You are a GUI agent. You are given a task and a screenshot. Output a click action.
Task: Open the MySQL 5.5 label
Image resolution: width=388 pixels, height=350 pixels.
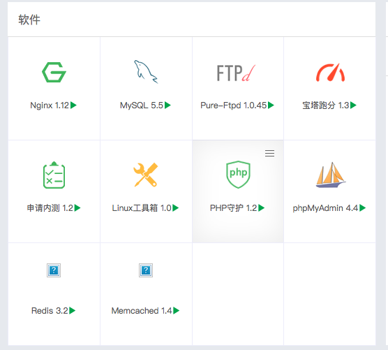(142, 105)
